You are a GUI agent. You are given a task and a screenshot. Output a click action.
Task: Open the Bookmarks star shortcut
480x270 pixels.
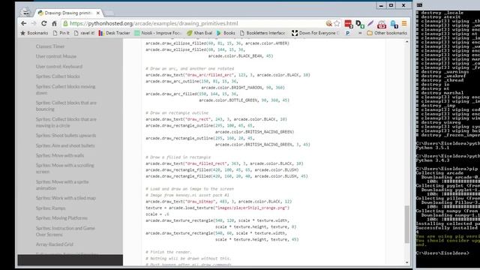click(x=34, y=33)
